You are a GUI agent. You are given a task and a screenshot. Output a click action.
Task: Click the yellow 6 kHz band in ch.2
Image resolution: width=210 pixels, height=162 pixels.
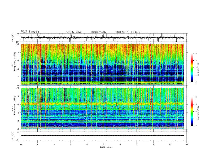pos(102,103)
